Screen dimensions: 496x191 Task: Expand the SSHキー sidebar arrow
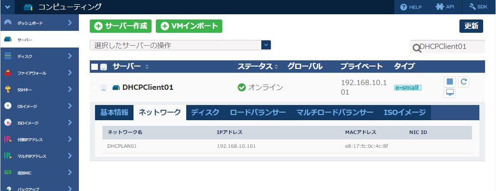70,89
